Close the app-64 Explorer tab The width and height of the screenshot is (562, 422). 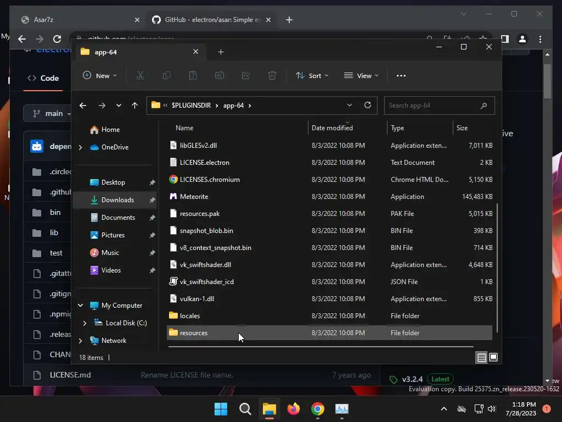coord(196,52)
